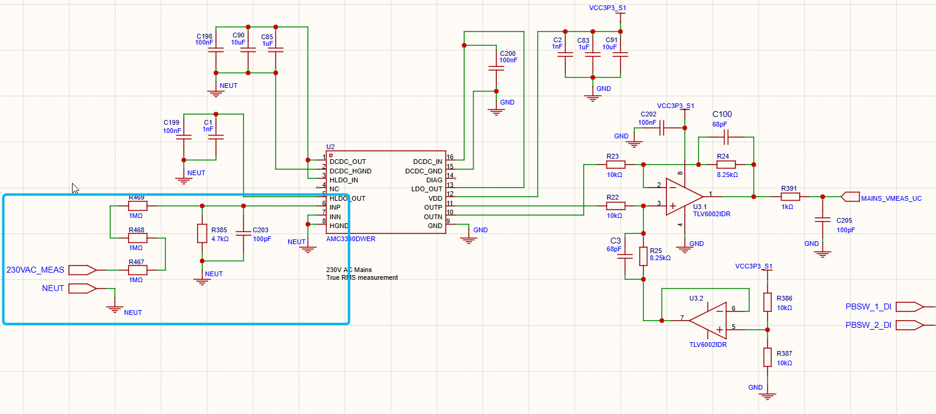Screen dimensions: 936x414
Task: Select the C85 1uF capacitor symbol
Action: coord(276,50)
